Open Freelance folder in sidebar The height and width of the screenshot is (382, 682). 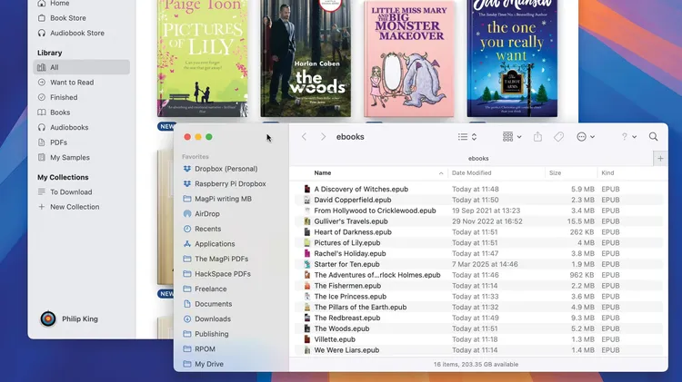click(205, 289)
